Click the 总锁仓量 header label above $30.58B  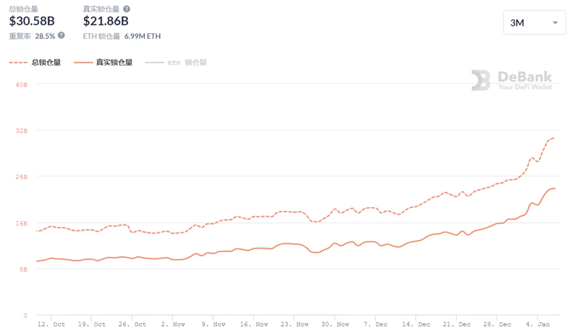(x=23, y=9)
